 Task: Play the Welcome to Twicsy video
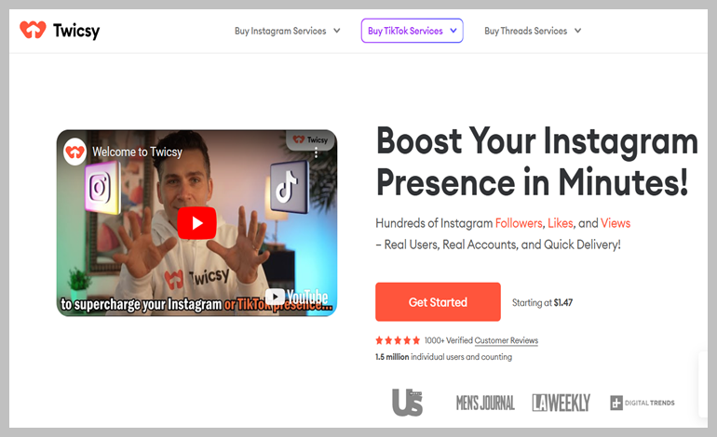tap(196, 223)
